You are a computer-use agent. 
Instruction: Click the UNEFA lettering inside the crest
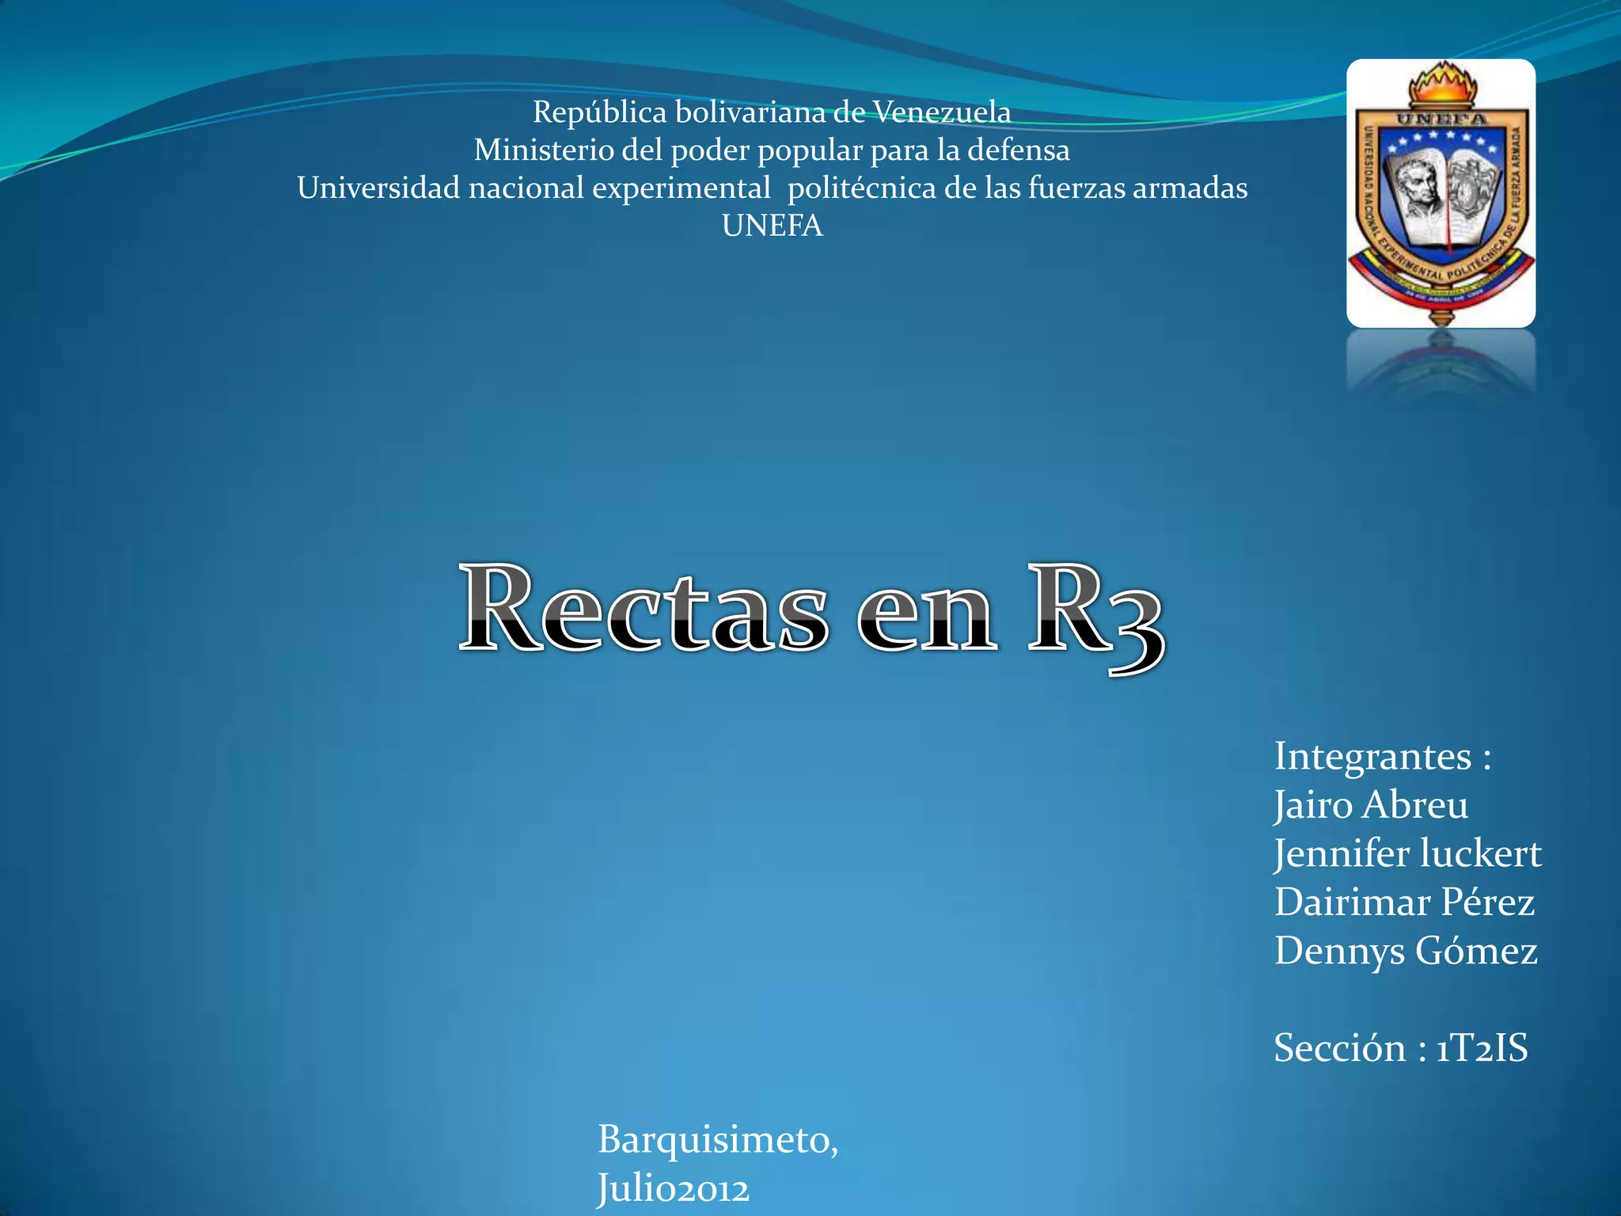tap(1442, 119)
